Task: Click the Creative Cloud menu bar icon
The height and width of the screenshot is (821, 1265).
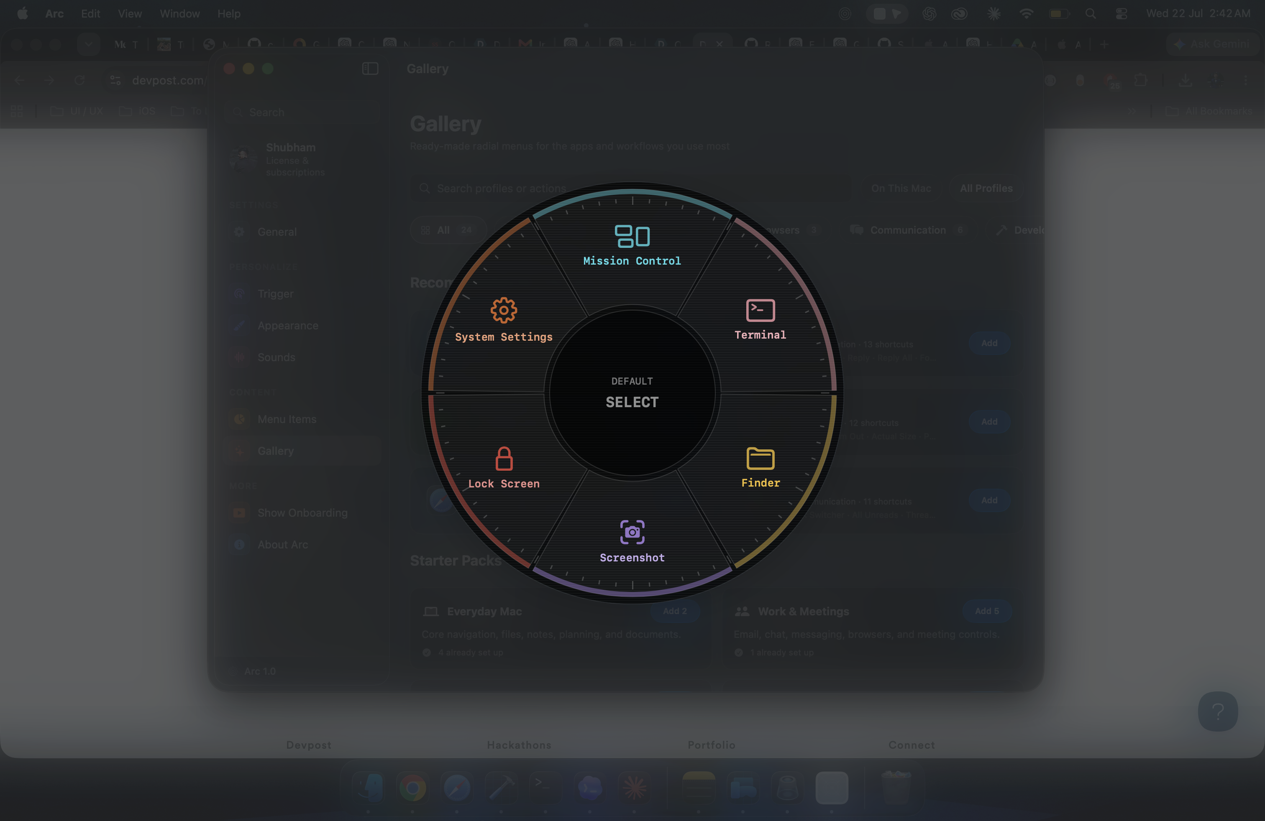Action: point(959,14)
